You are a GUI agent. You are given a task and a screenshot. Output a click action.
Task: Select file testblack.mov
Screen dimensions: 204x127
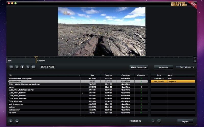[78, 110]
